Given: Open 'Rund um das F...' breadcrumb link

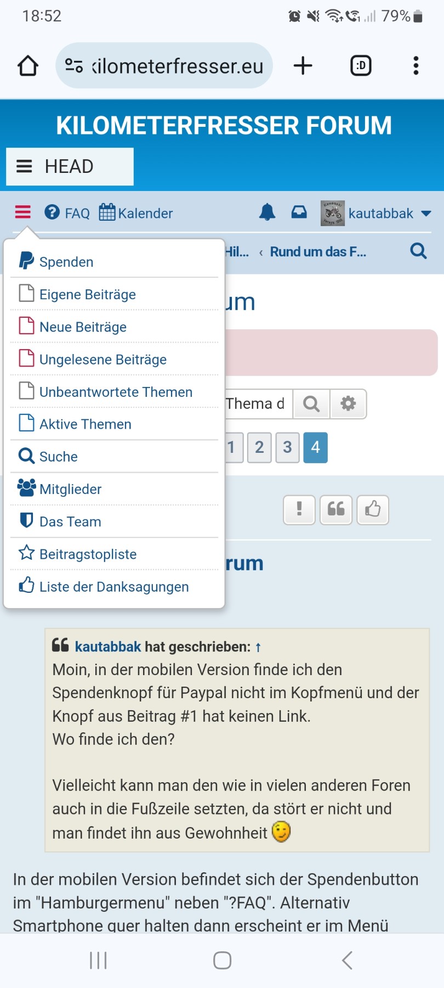Looking at the screenshot, I should [318, 252].
